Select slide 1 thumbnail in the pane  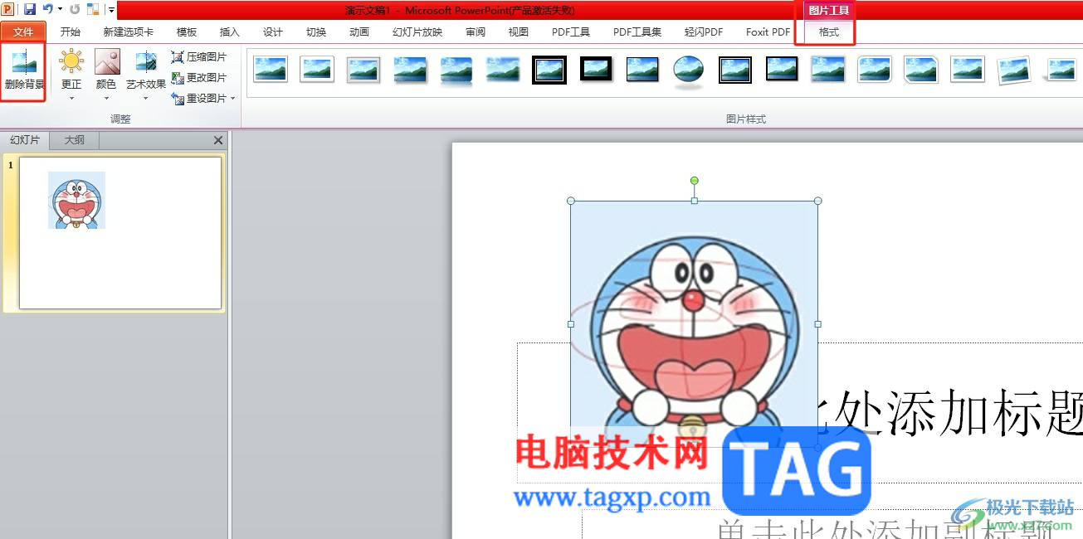(120, 233)
